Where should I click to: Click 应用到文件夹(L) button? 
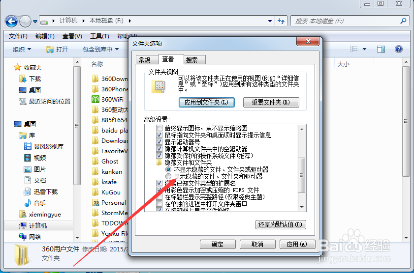point(206,103)
